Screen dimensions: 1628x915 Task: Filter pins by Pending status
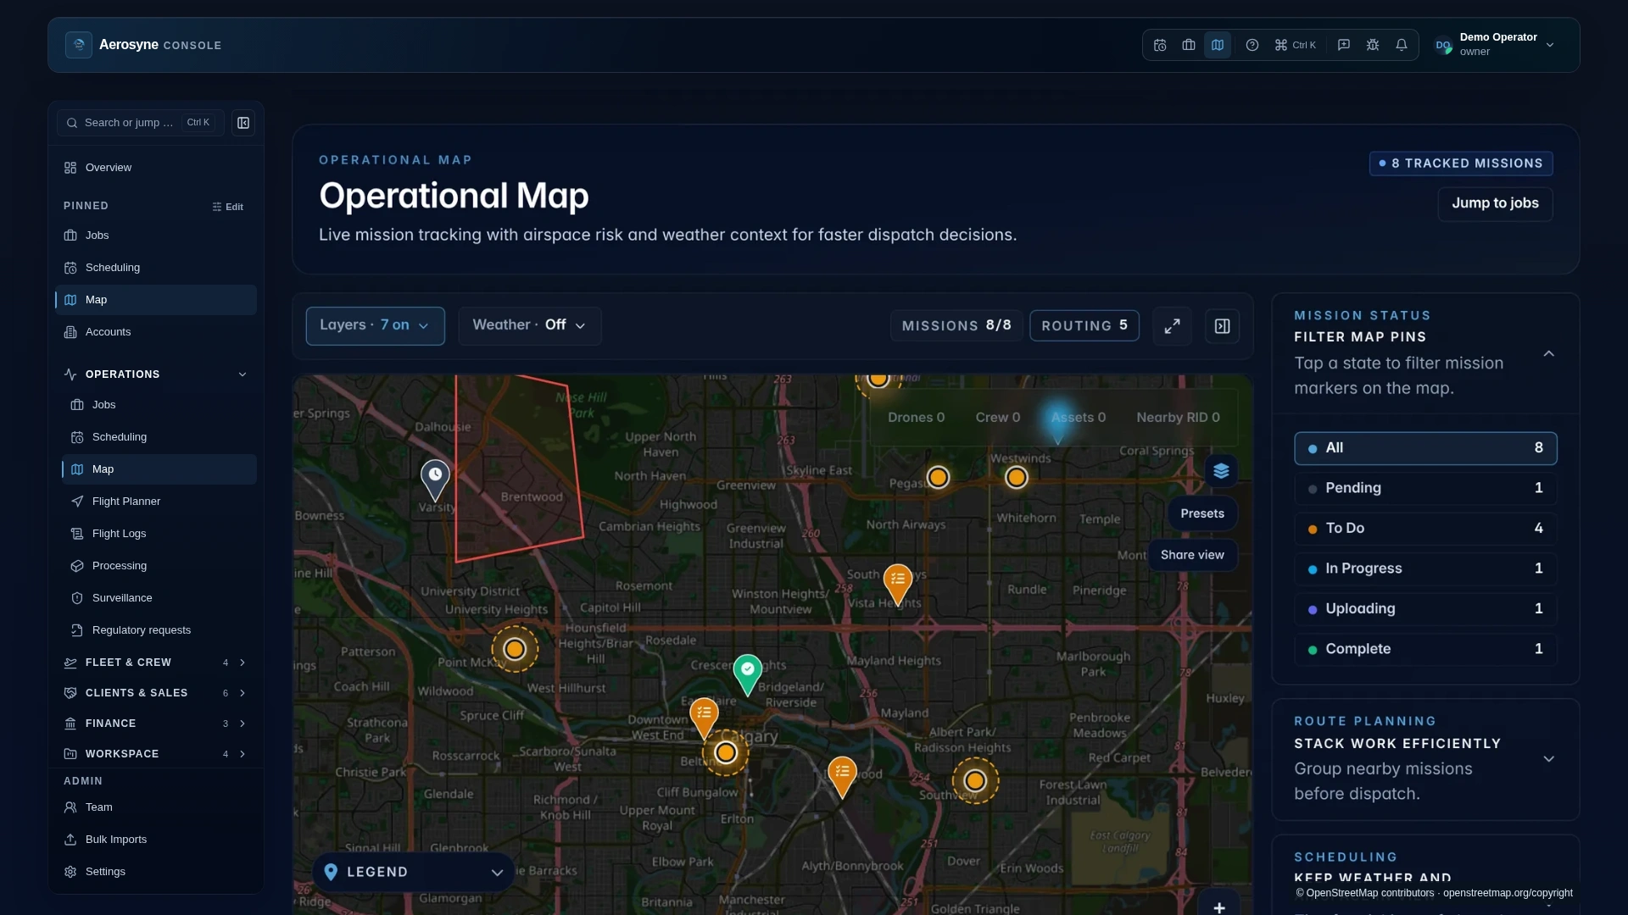(x=1425, y=488)
